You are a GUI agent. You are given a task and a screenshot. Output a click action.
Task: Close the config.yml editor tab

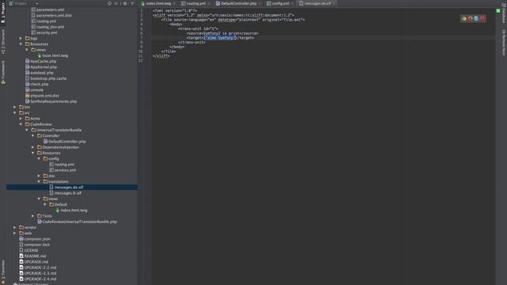coord(292,3)
